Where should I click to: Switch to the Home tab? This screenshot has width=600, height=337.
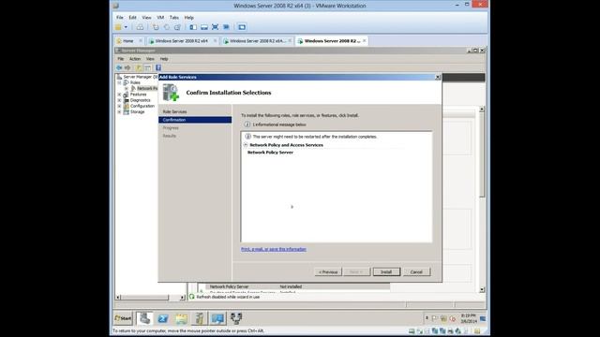[x=127, y=41]
